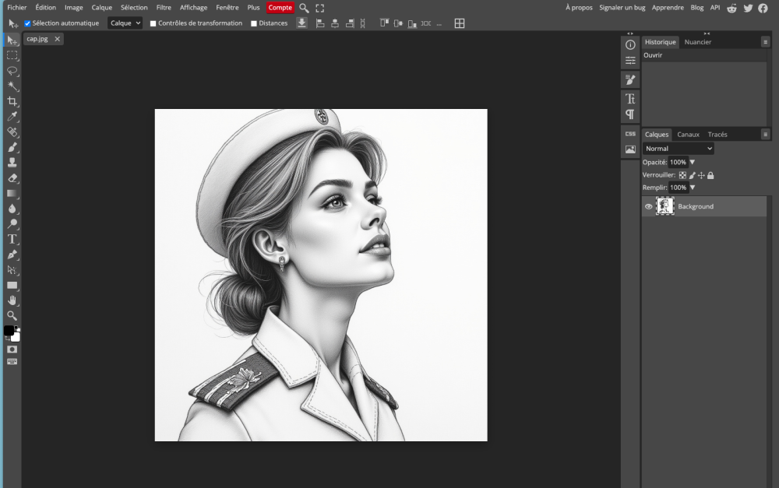Select the Hand tool
Image resolution: width=779 pixels, height=488 pixels.
point(12,300)
